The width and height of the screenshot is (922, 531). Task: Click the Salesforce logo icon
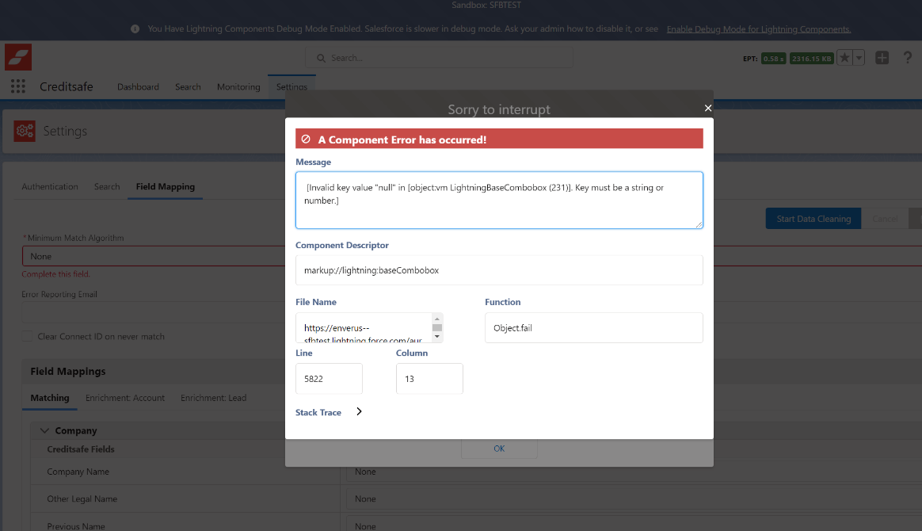(x=17, y=56)
